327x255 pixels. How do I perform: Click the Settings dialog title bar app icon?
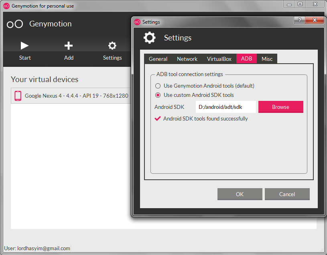pos(137,22)
